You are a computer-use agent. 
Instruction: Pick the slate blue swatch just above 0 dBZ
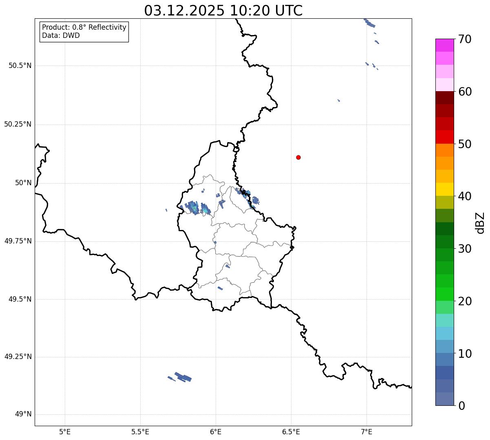[444, 399]
